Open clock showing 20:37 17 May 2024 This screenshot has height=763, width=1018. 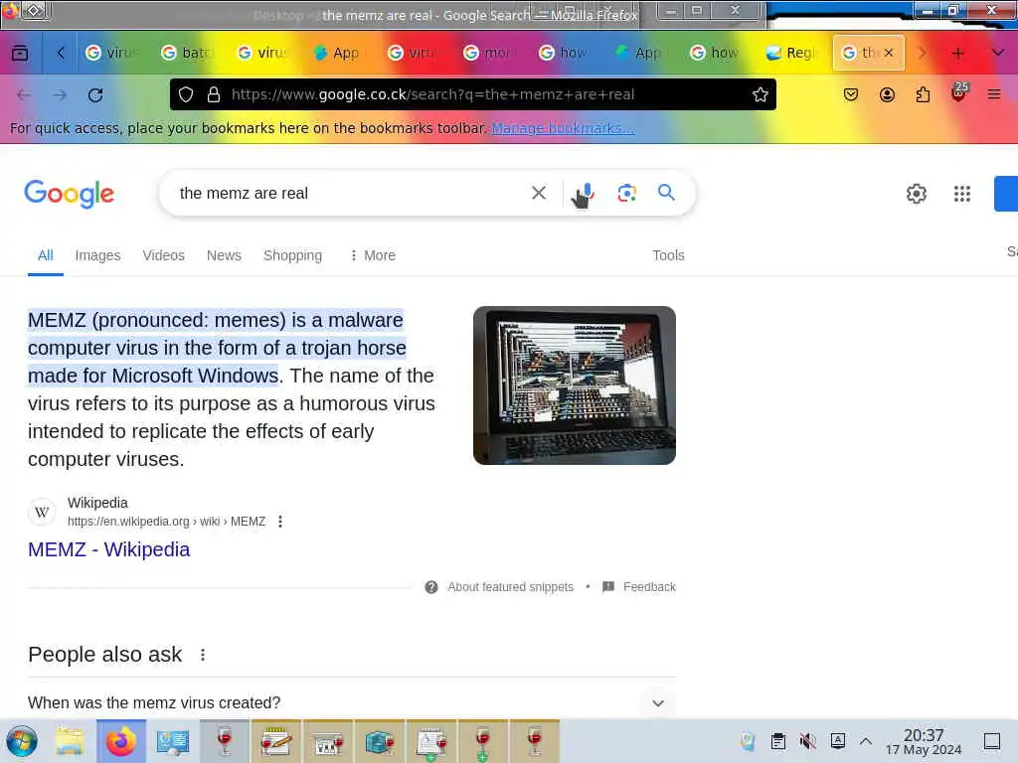tap(924, 741)
